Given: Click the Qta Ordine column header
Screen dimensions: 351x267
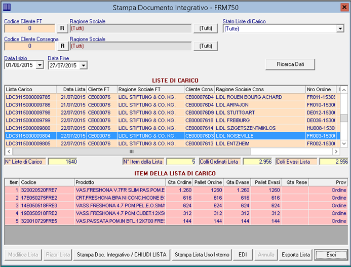Looking at the screenshot, I should [x=179, y=182].
